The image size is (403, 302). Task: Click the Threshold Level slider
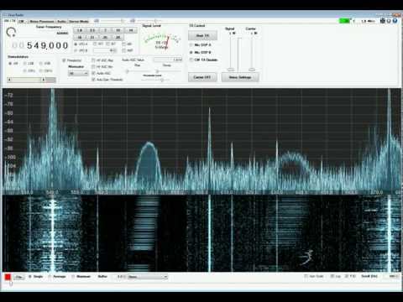[x=155, y=80]
